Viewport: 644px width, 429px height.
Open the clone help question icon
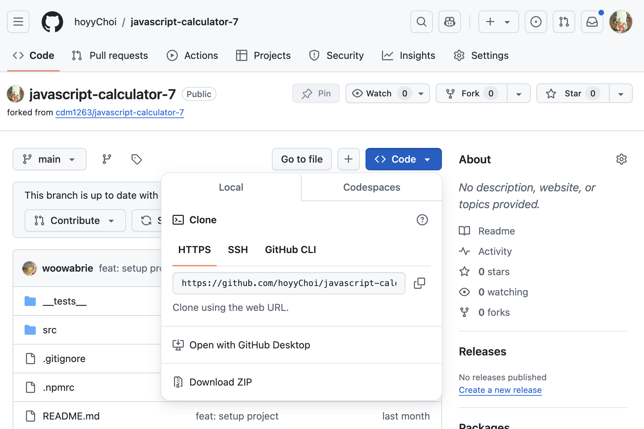point(422,220)
